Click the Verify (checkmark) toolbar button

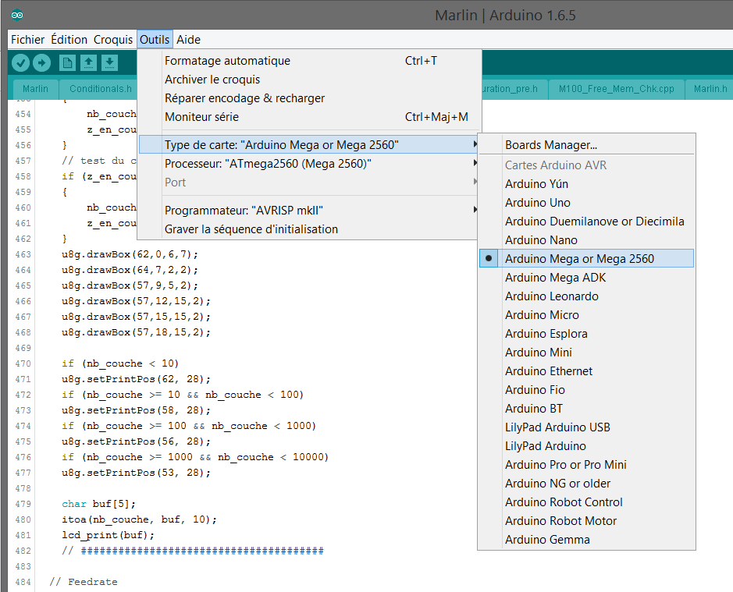pos(20,63)
